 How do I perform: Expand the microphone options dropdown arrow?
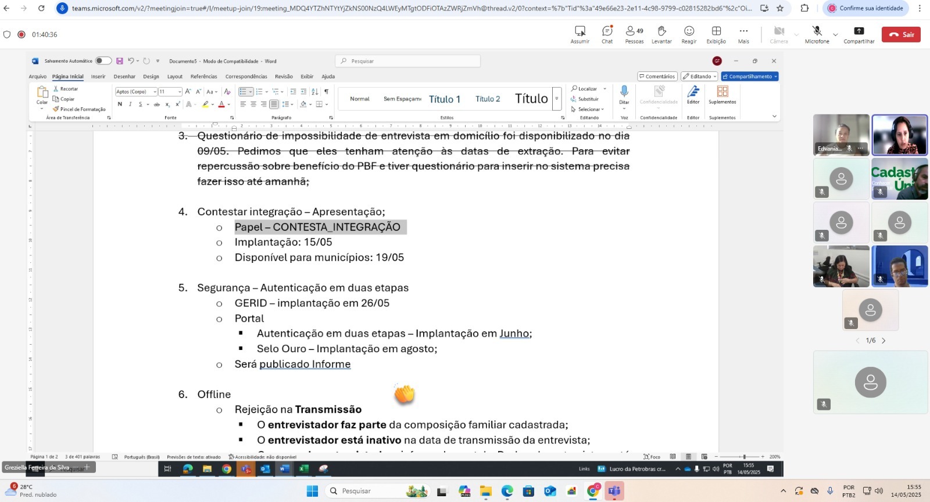[835, 35]
